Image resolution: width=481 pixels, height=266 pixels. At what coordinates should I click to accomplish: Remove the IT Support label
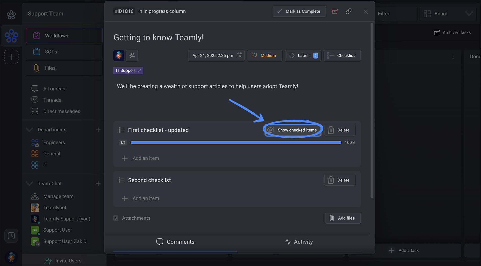(x=139, y=71)
